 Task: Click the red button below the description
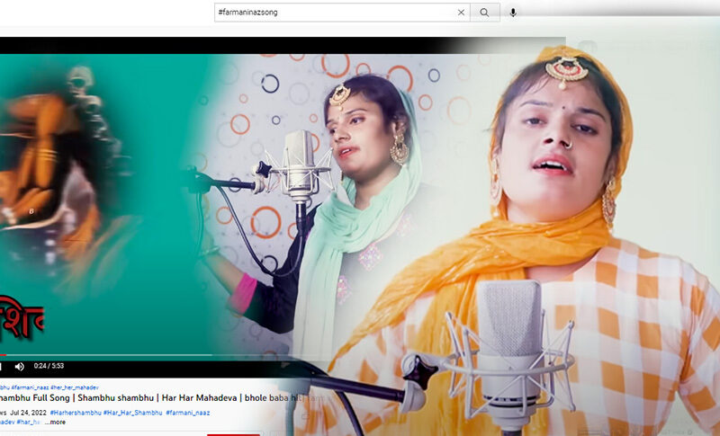233,434
